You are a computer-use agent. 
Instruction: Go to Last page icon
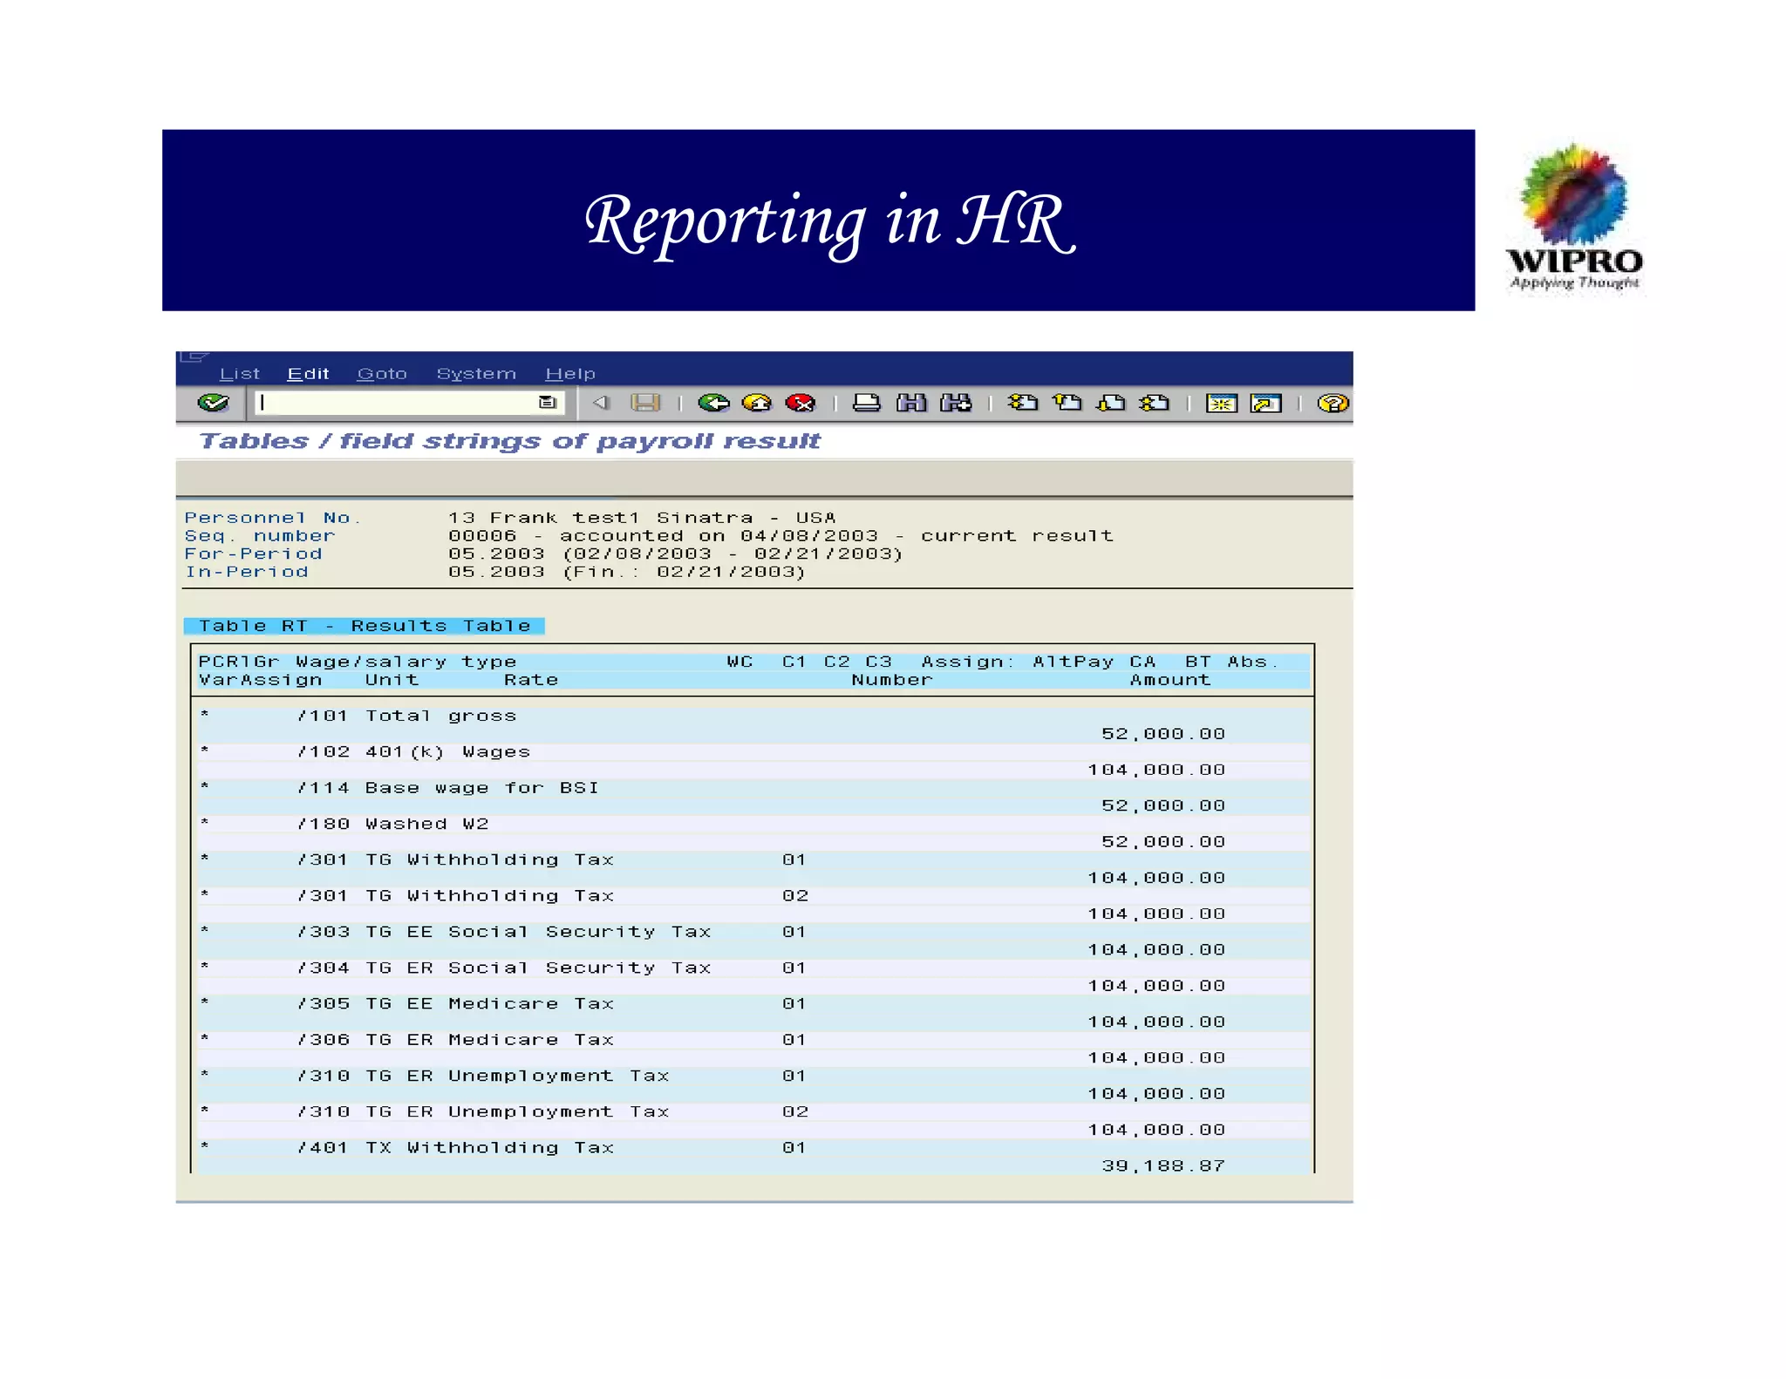coord(1155,403)
